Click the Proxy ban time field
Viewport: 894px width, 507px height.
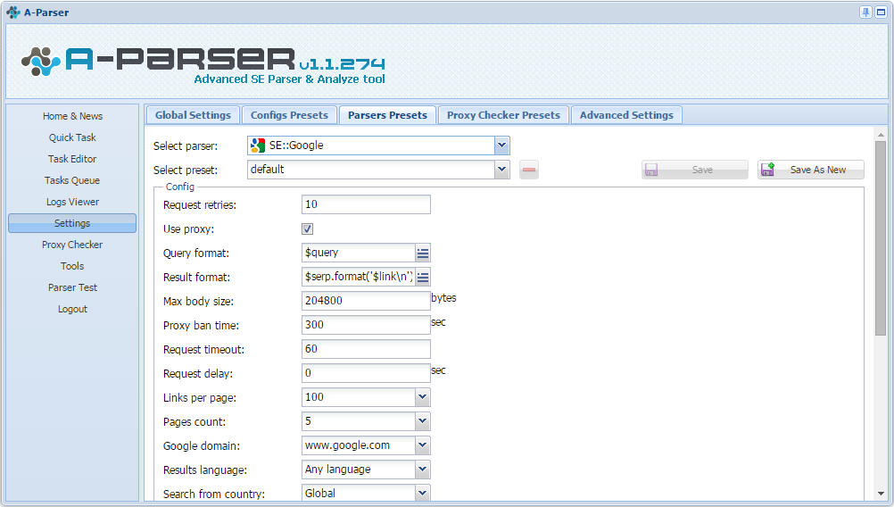366,325
